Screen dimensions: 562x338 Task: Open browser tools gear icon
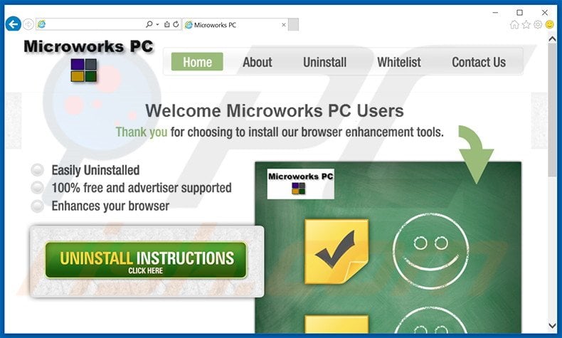click(x=538, y=24)
